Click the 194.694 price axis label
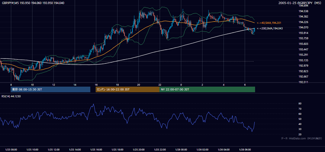Viewport: 325px width, 152px height. click(x=303, y=6)
